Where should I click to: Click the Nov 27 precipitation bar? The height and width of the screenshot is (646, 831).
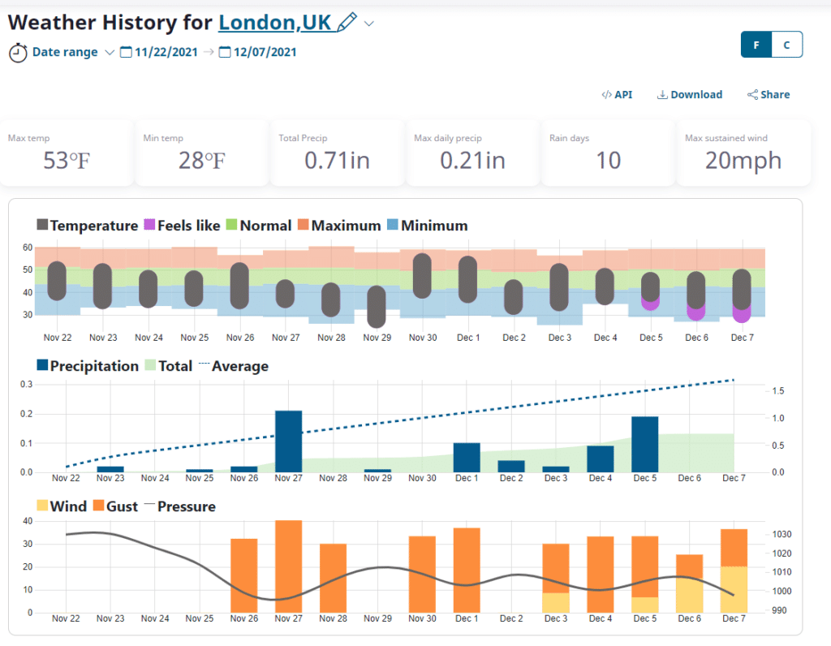288,441
